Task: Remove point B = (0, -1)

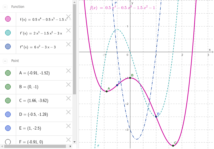Action: click(68, 84)
